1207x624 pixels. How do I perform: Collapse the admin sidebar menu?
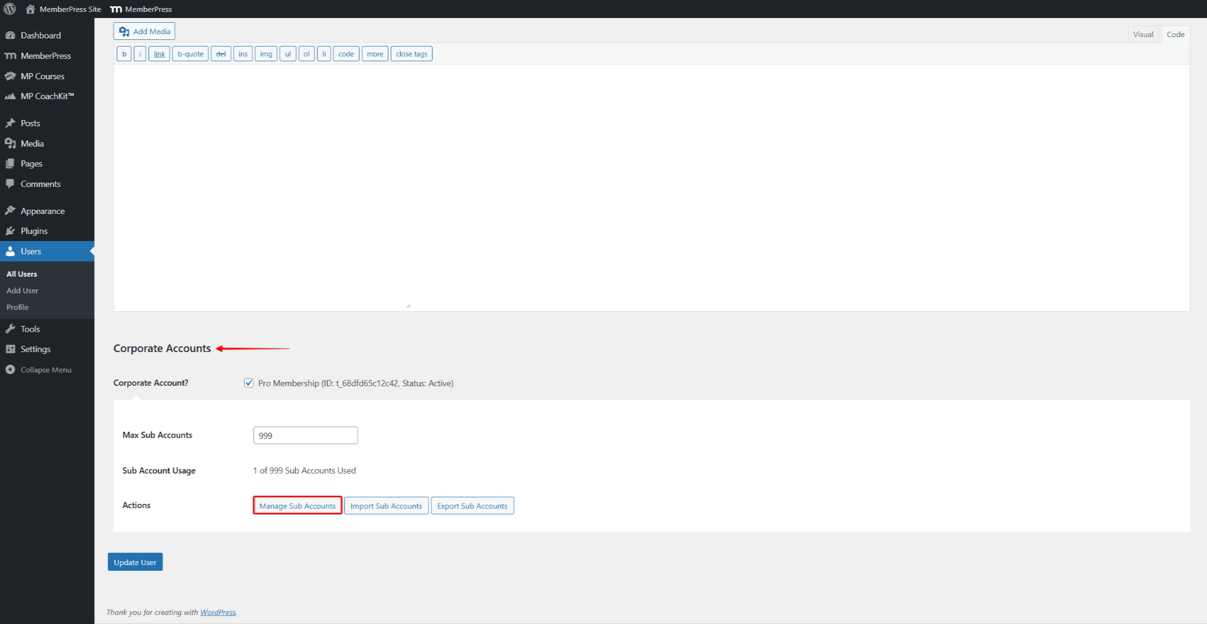tap(46, 370)
